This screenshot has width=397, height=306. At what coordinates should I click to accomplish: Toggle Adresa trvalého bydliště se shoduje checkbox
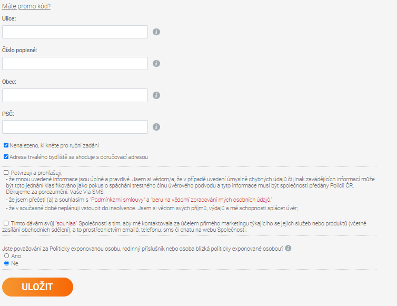(x=6, y=157)
